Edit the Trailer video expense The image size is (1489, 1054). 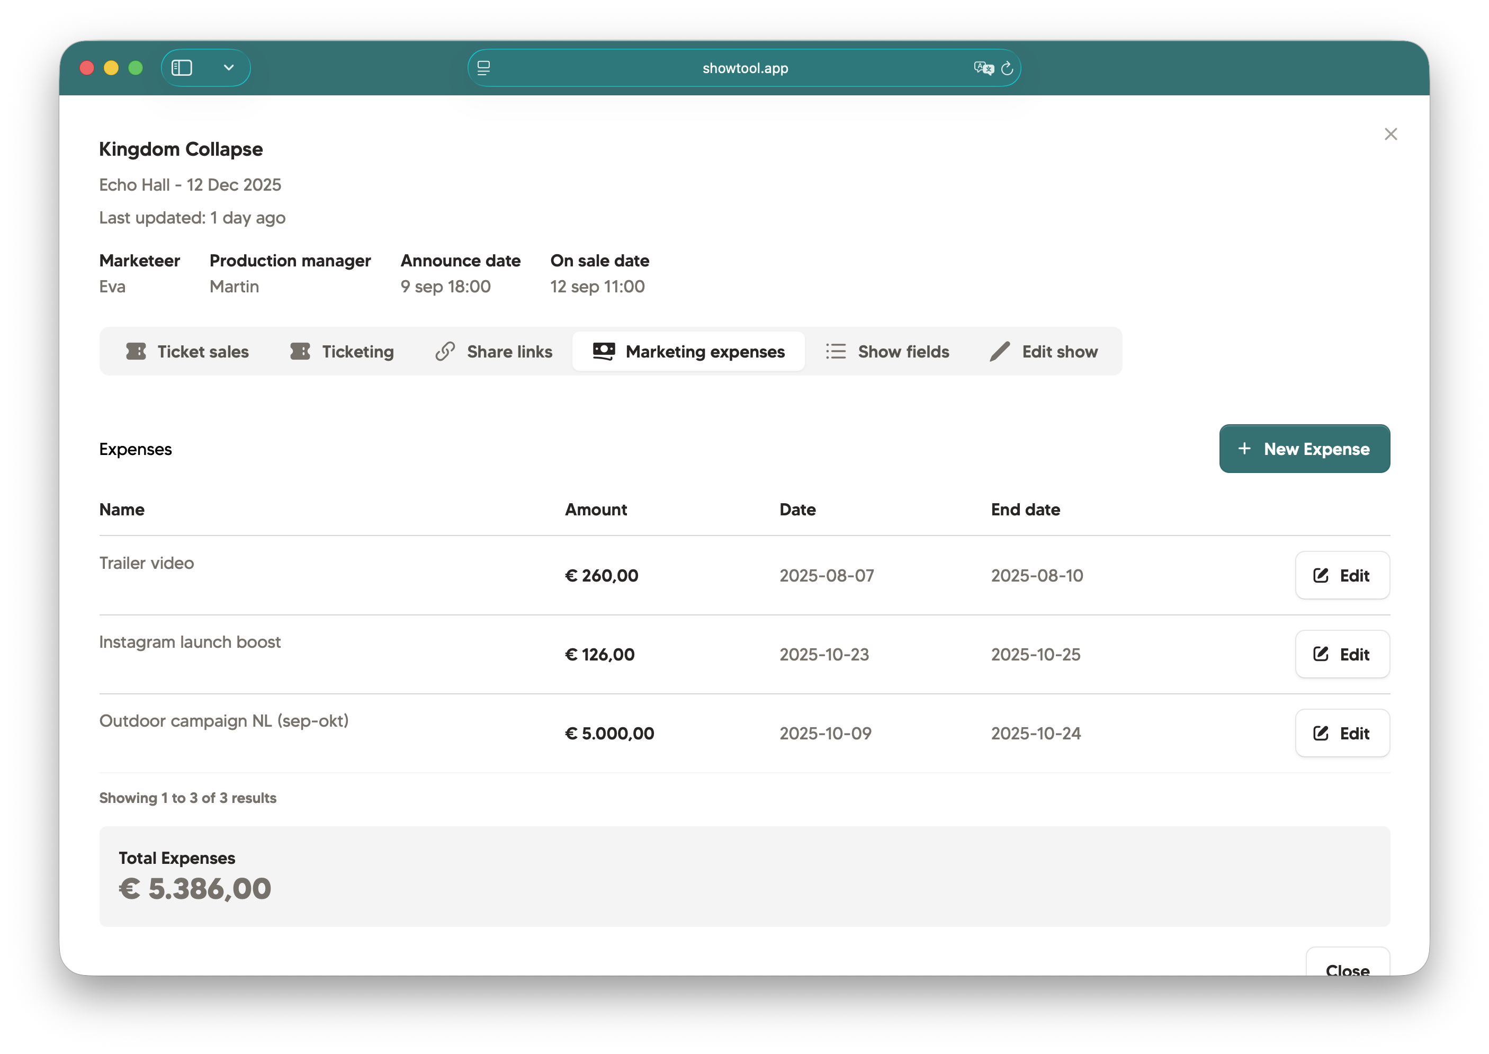tap(1342, 575)
